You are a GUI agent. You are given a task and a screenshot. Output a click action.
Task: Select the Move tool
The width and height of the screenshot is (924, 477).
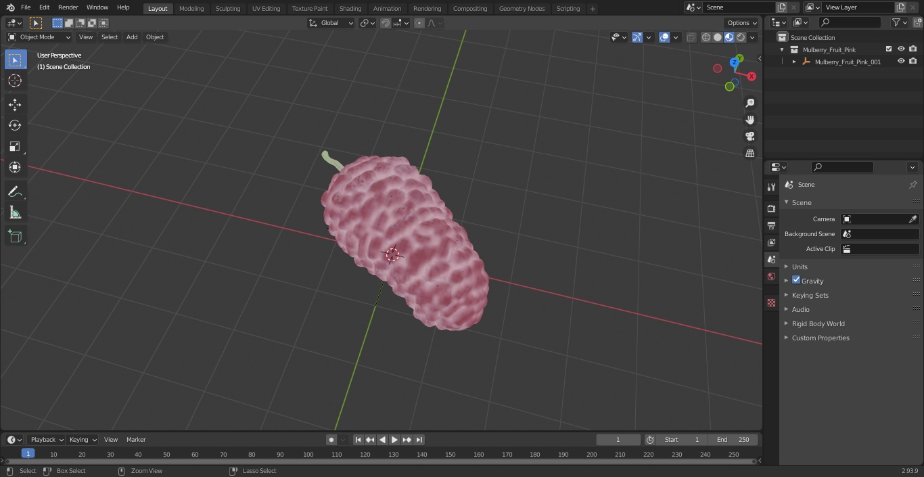tap(15, 104)
